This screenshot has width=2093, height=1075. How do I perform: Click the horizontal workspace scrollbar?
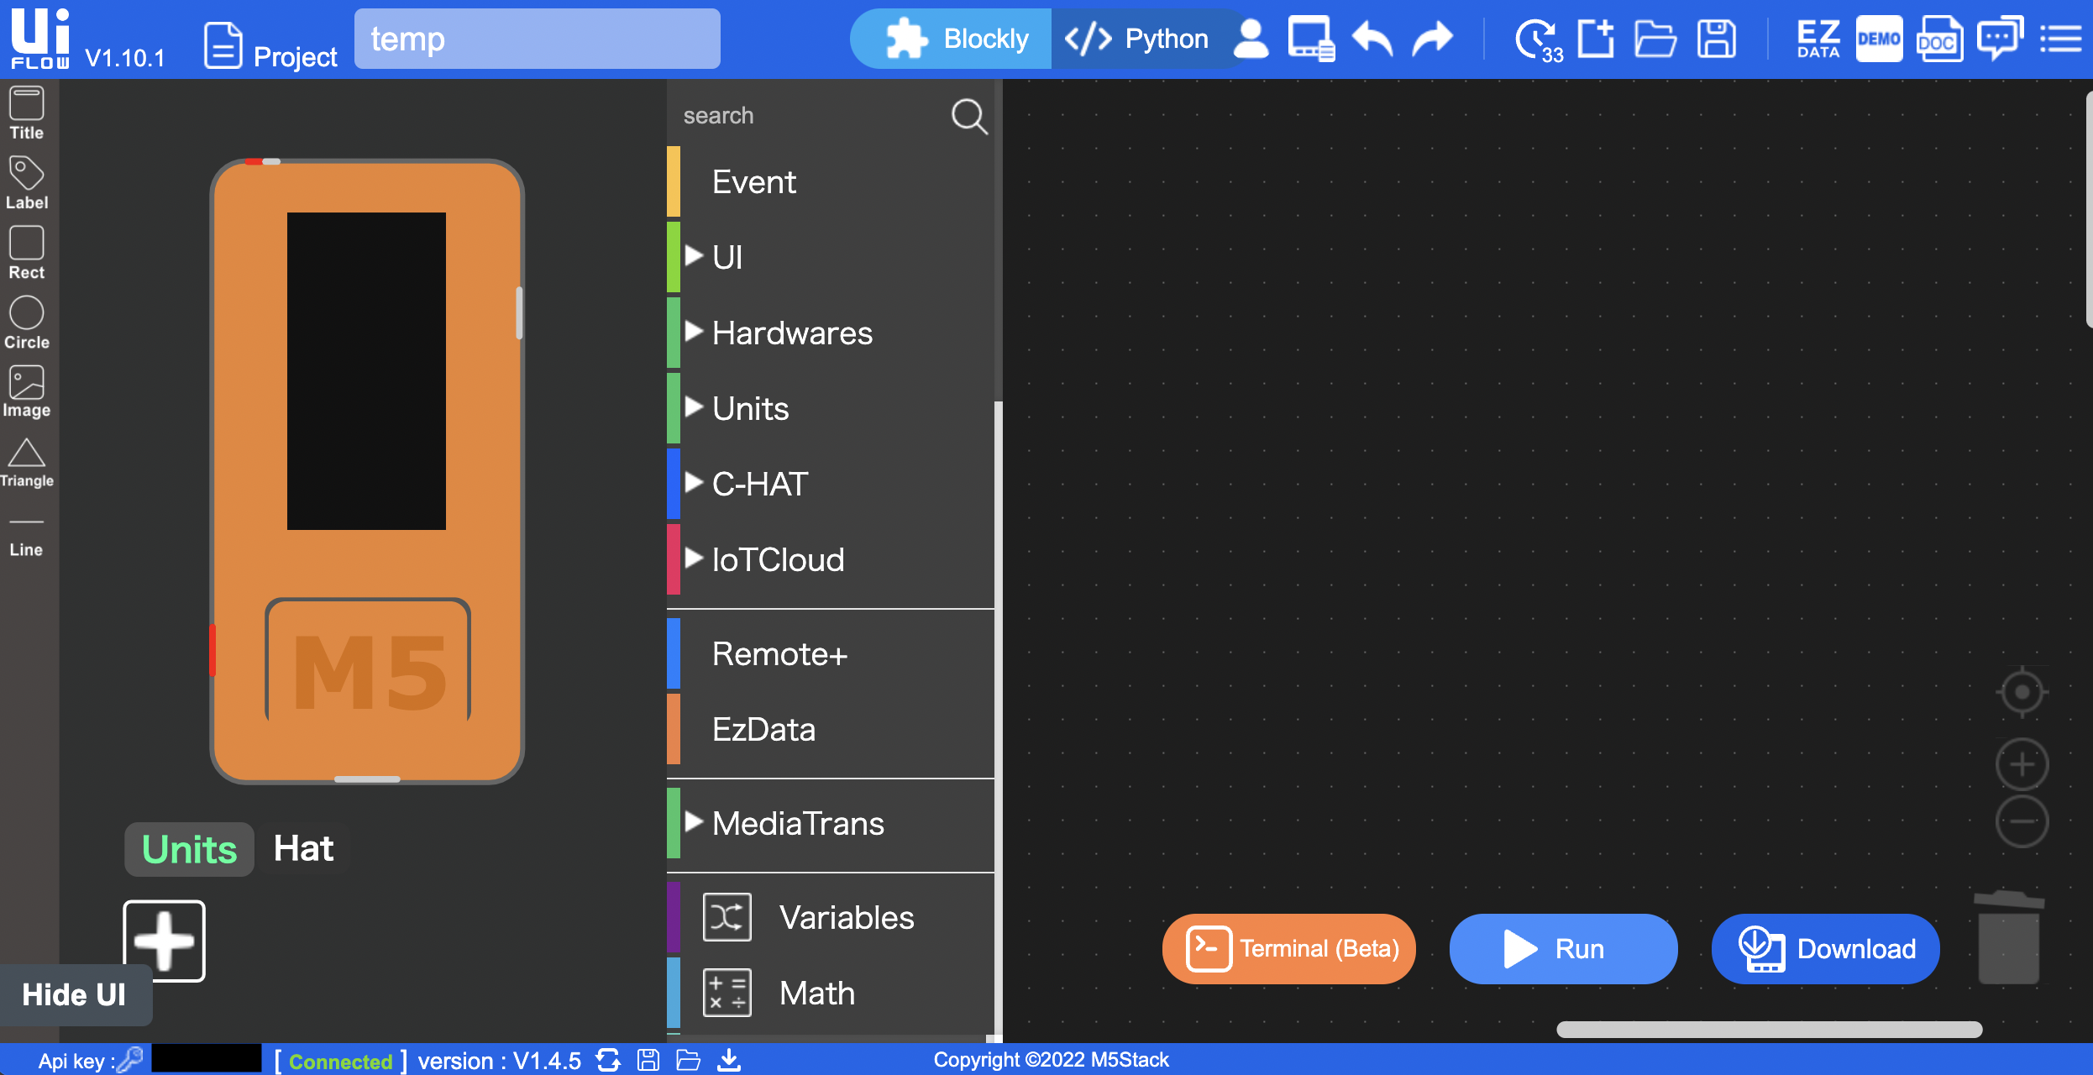(1769, 1030)
